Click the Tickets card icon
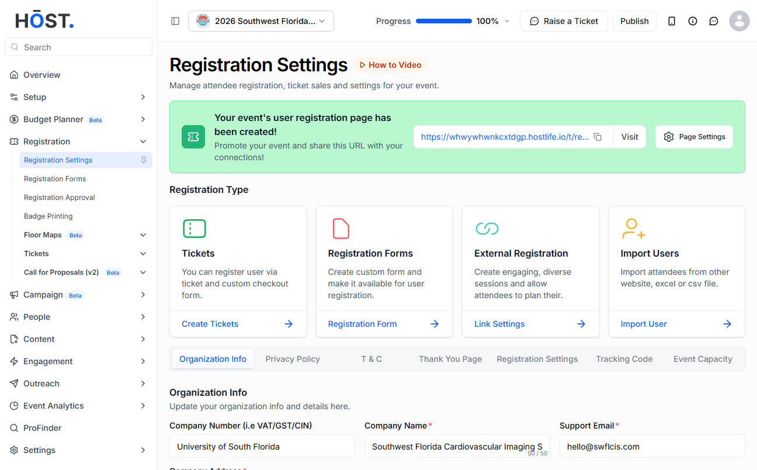Screen dimensions: 757x470 pyautogui.click(x=195, y=229)
